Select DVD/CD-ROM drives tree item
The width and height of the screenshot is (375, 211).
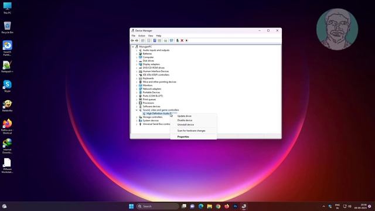pos(154,68)
